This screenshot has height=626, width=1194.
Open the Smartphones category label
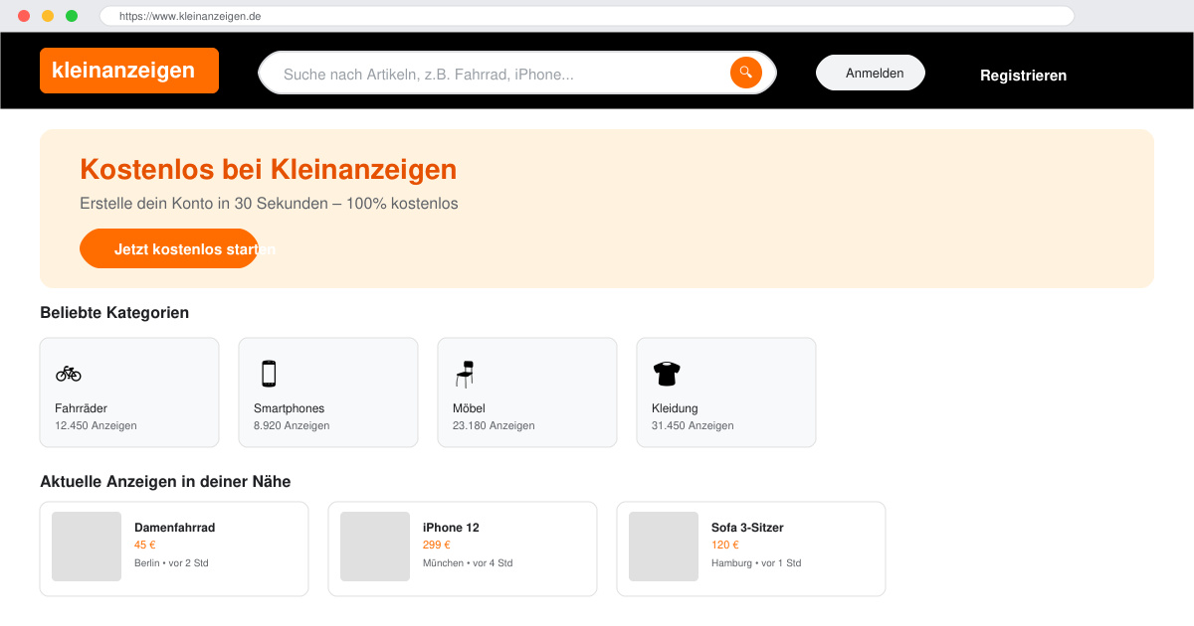[x=289, y=408]
